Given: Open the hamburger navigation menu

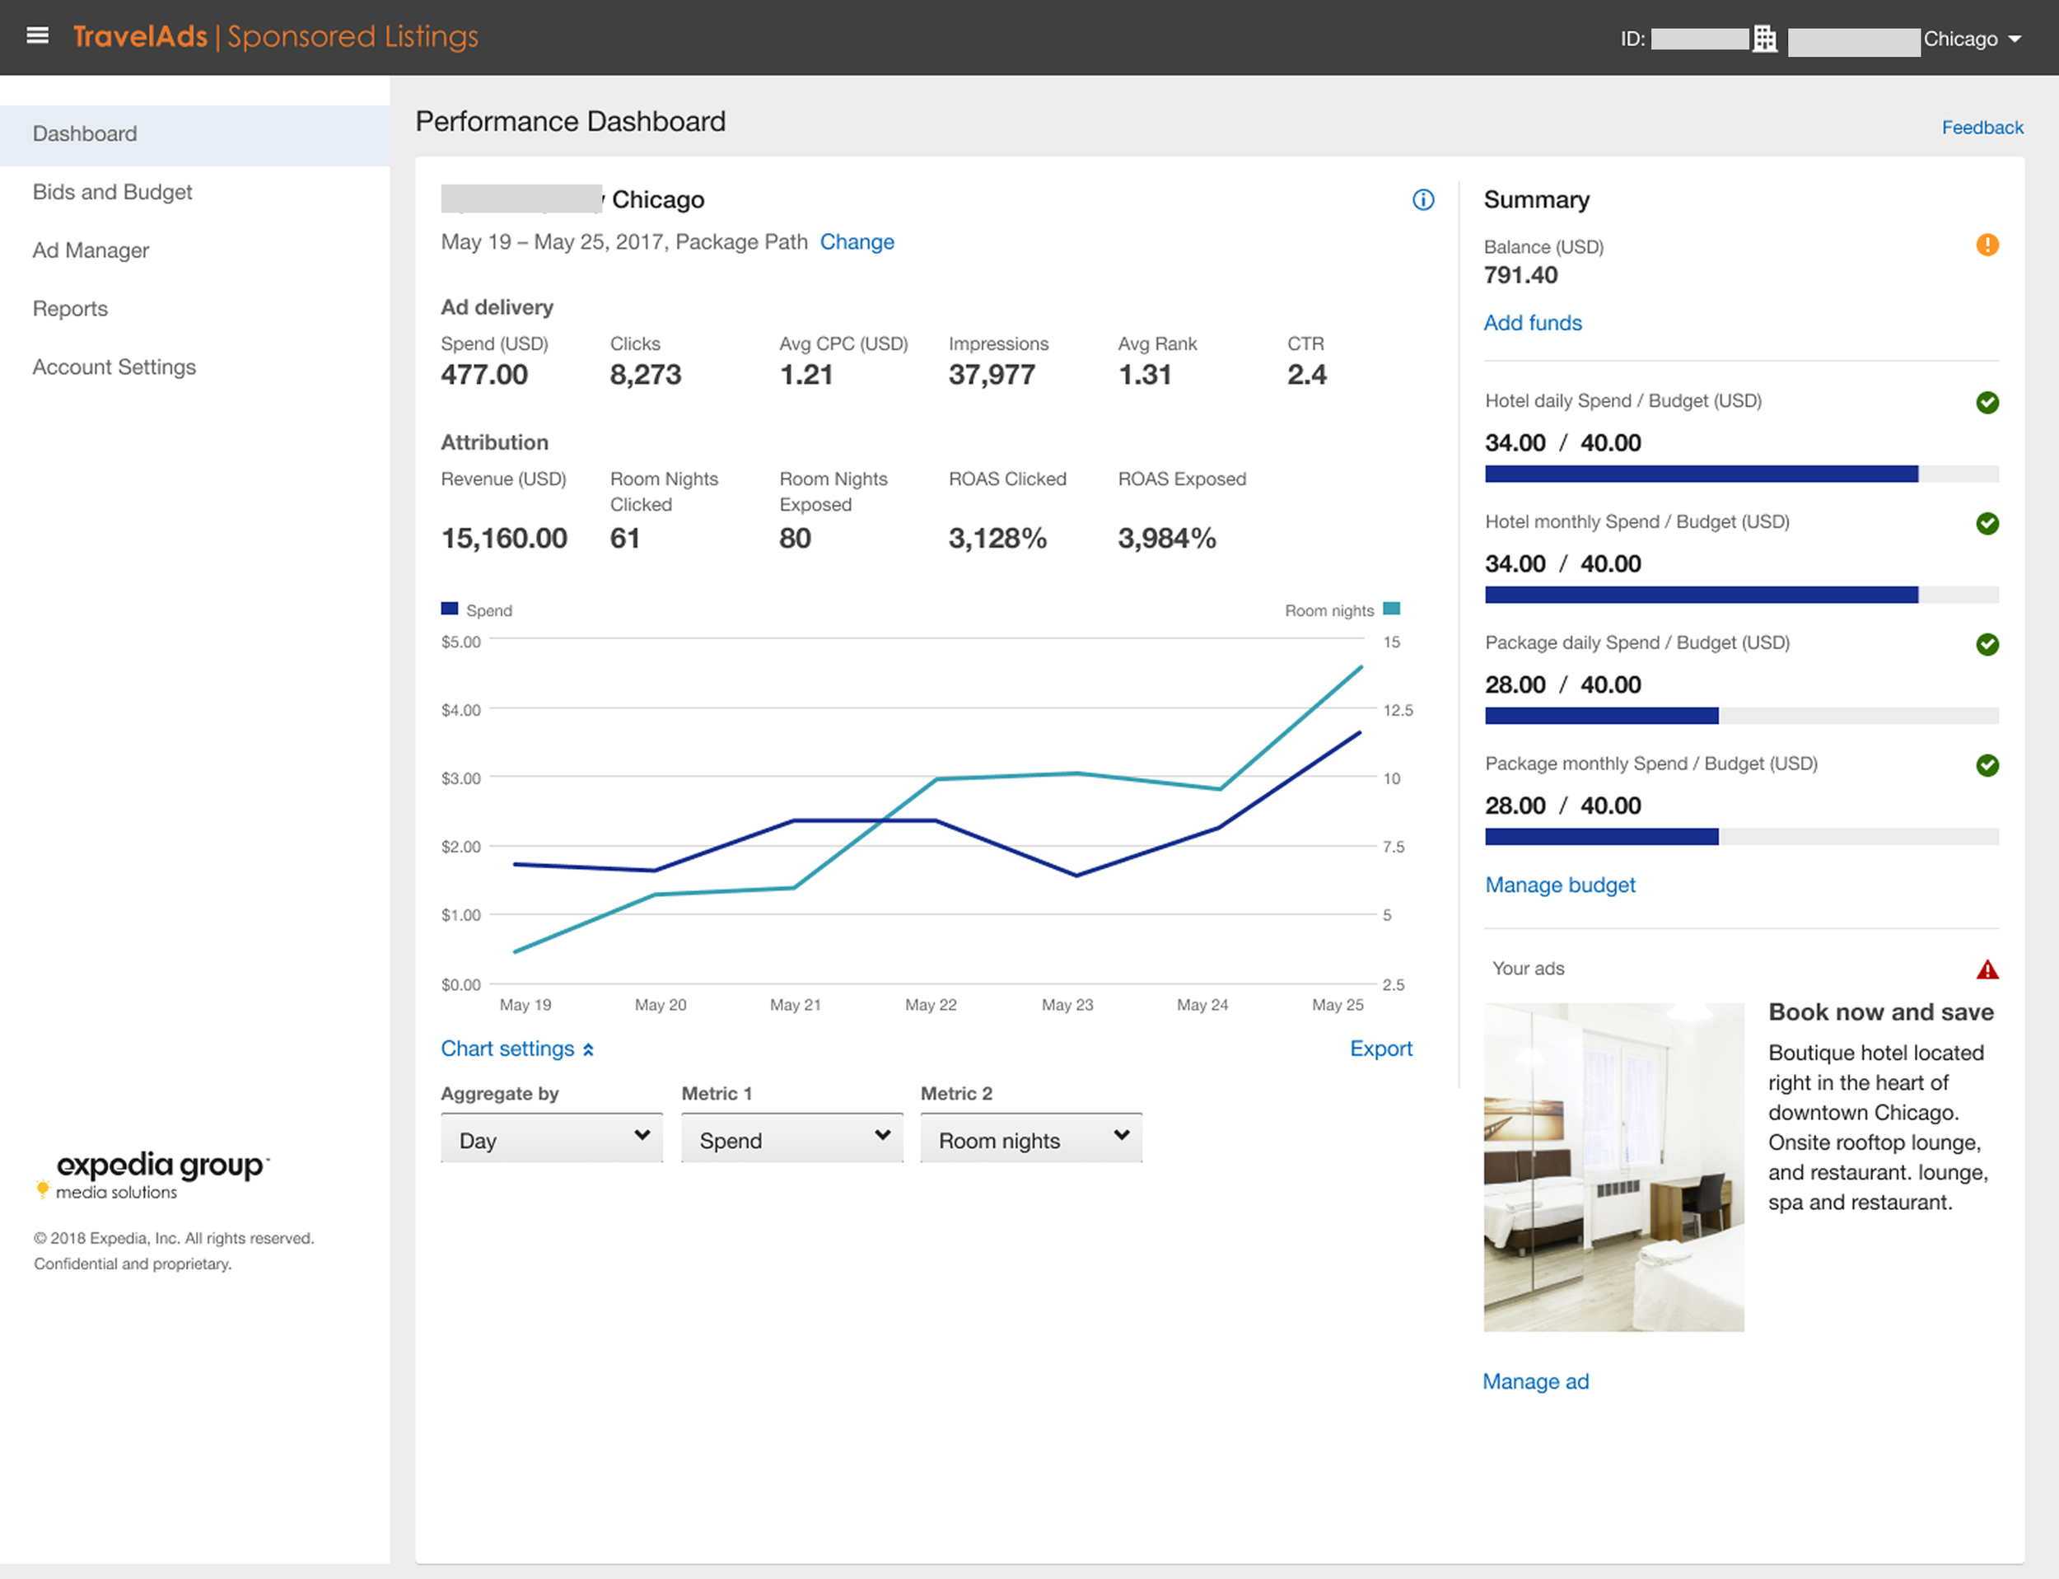Looking at the screenshot, I should coord(38,35).
